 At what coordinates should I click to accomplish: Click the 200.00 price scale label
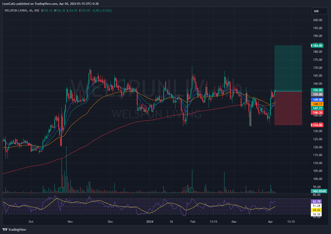pos(317,20)
